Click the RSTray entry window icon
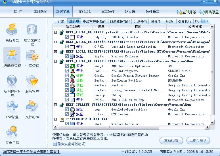The image size is (220, 156). 72,95
